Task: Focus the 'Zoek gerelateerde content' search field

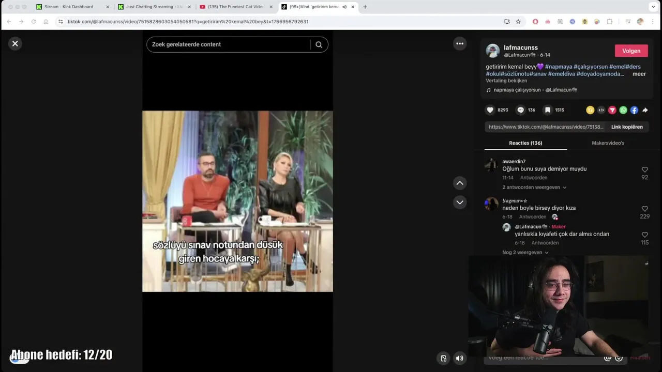Action: click(x=228, y=44)
